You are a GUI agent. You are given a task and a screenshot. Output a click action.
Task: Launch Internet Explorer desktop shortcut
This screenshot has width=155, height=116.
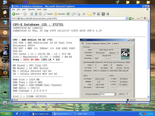pos(5,45)
